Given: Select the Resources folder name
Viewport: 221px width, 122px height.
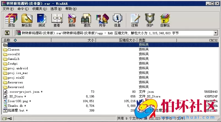Looking at the screenshot, I should click(15, 82).
